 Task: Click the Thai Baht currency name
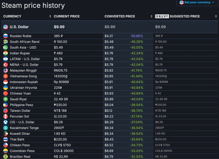pyautogui.click(x=17, y=139)
